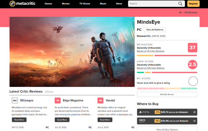Open the TV Shows menu
The height and width of the screenshot is (131, 208).
pos(85,4)
